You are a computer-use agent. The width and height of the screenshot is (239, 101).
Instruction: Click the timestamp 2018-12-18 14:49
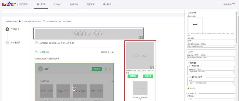(107, 52)
